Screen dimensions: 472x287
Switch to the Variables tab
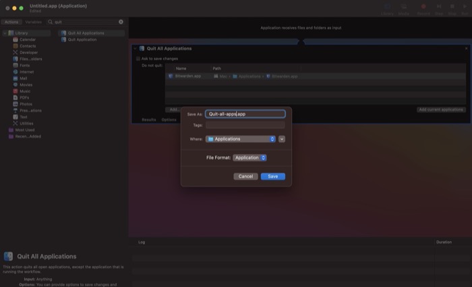34,22
